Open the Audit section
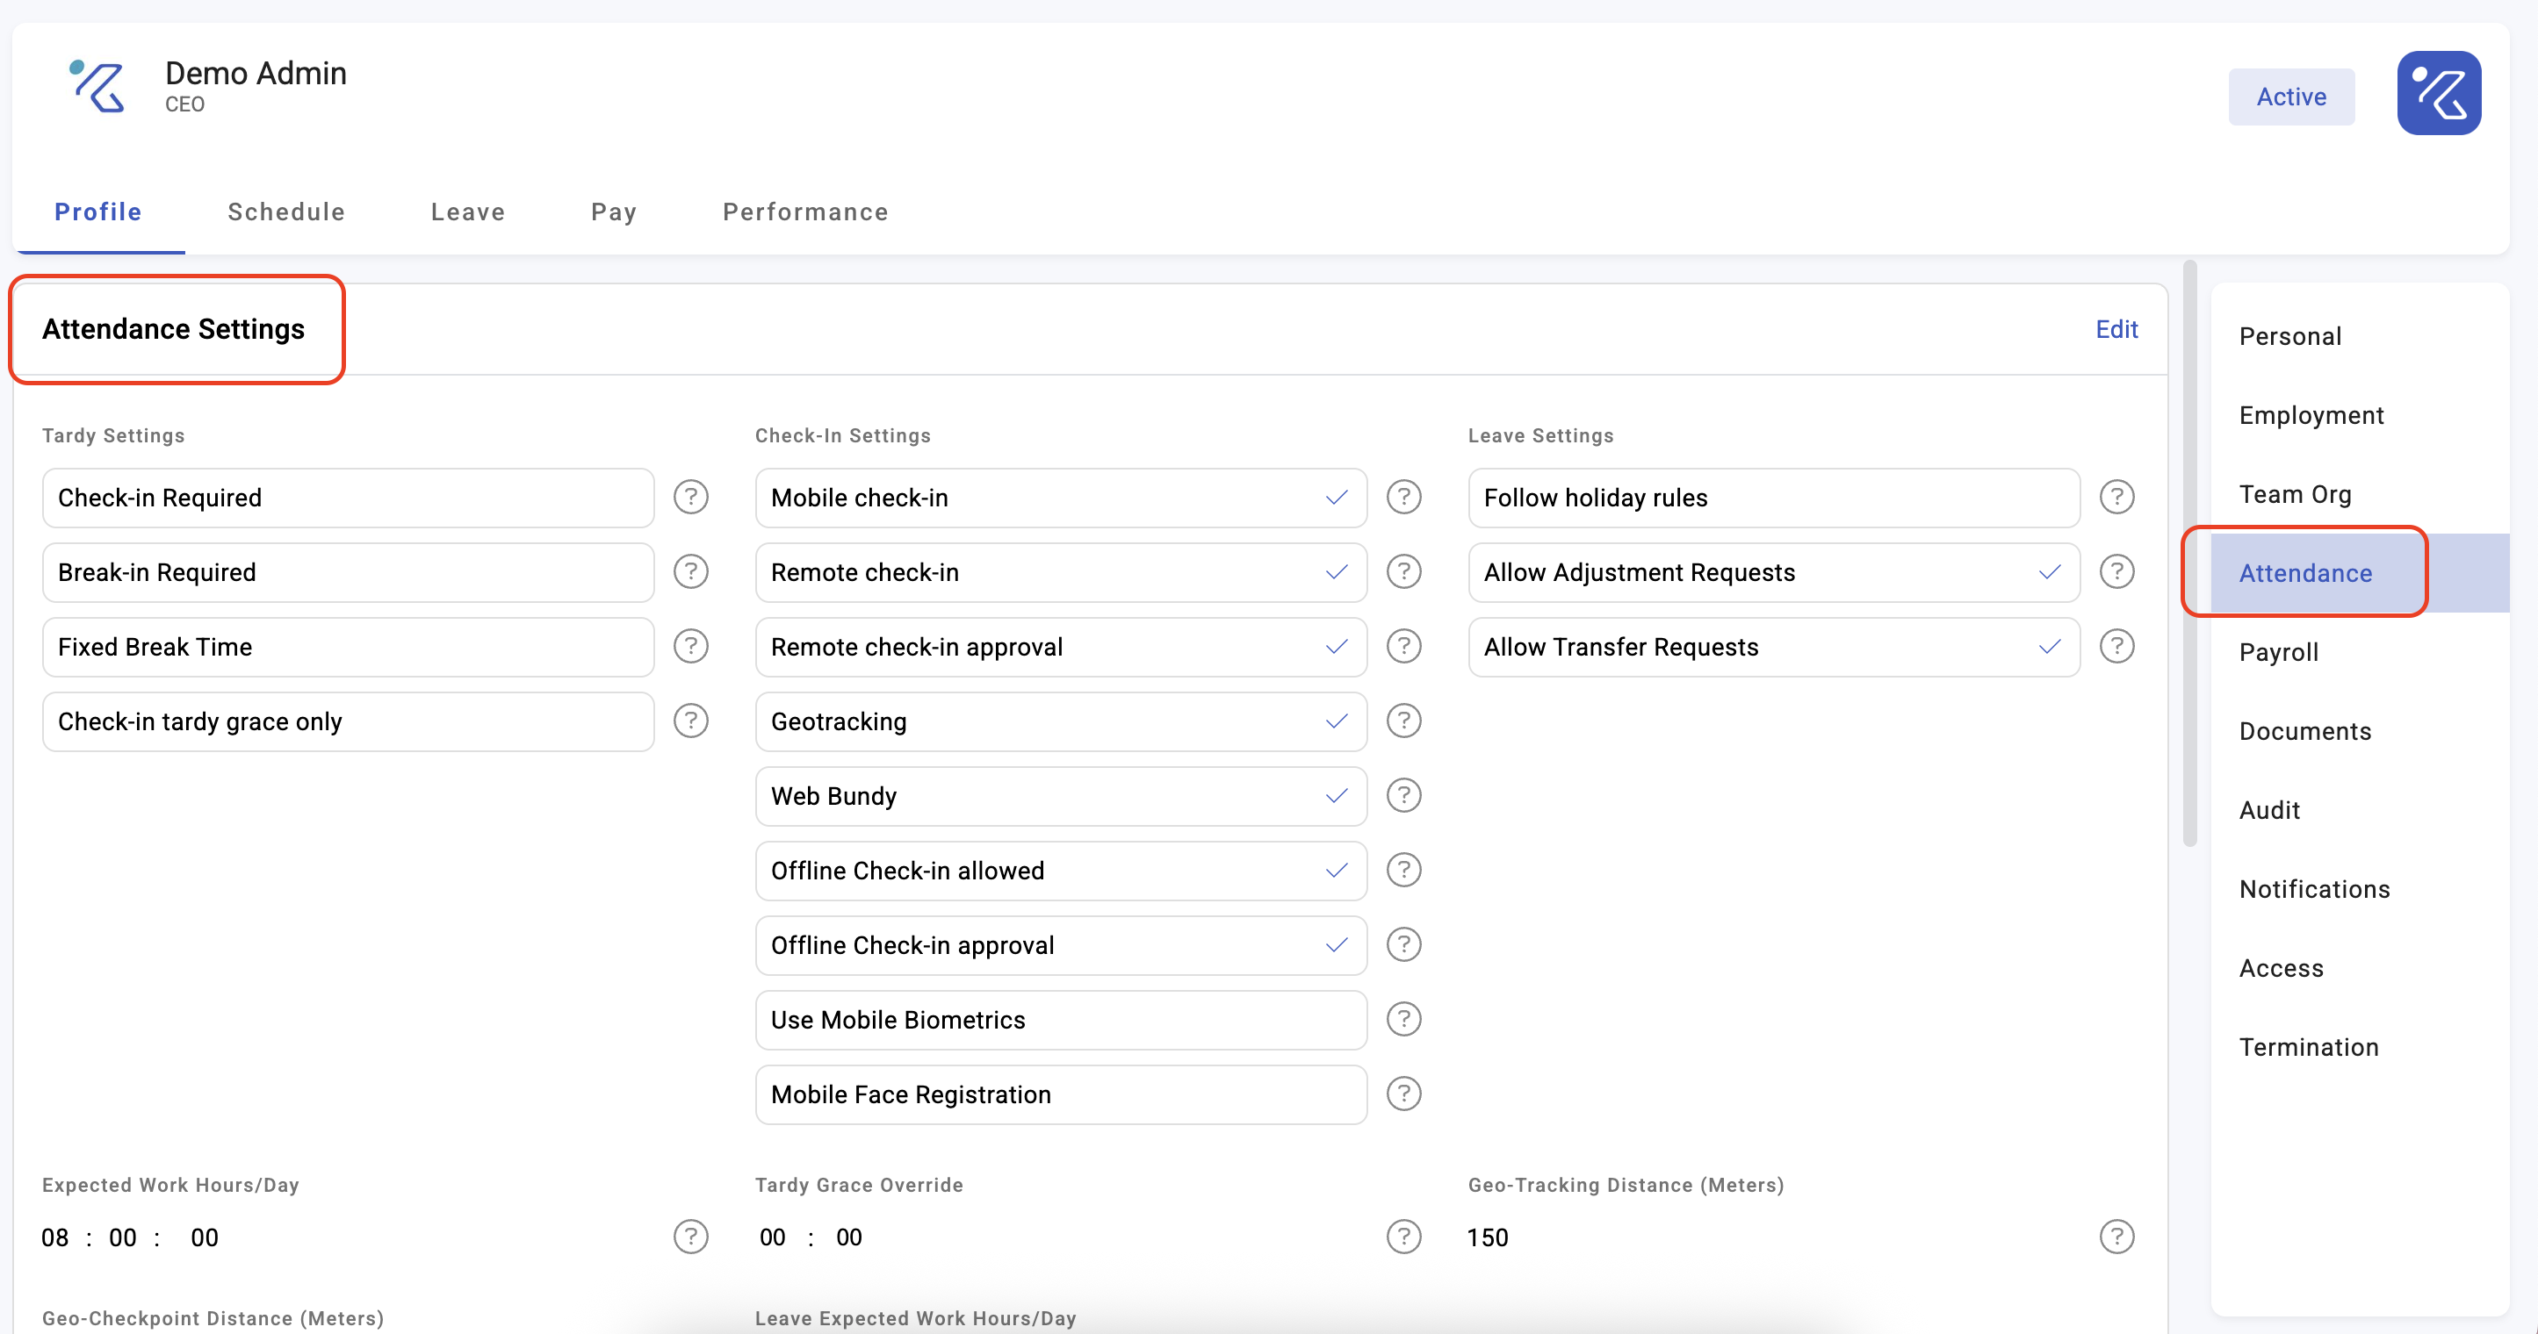The height and width of the screenshot is (1334, 2538). click(x=2269, y=810)
